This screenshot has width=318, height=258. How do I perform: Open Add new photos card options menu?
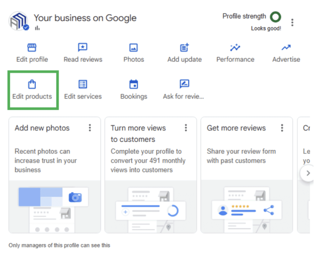(x=90, y=128)
